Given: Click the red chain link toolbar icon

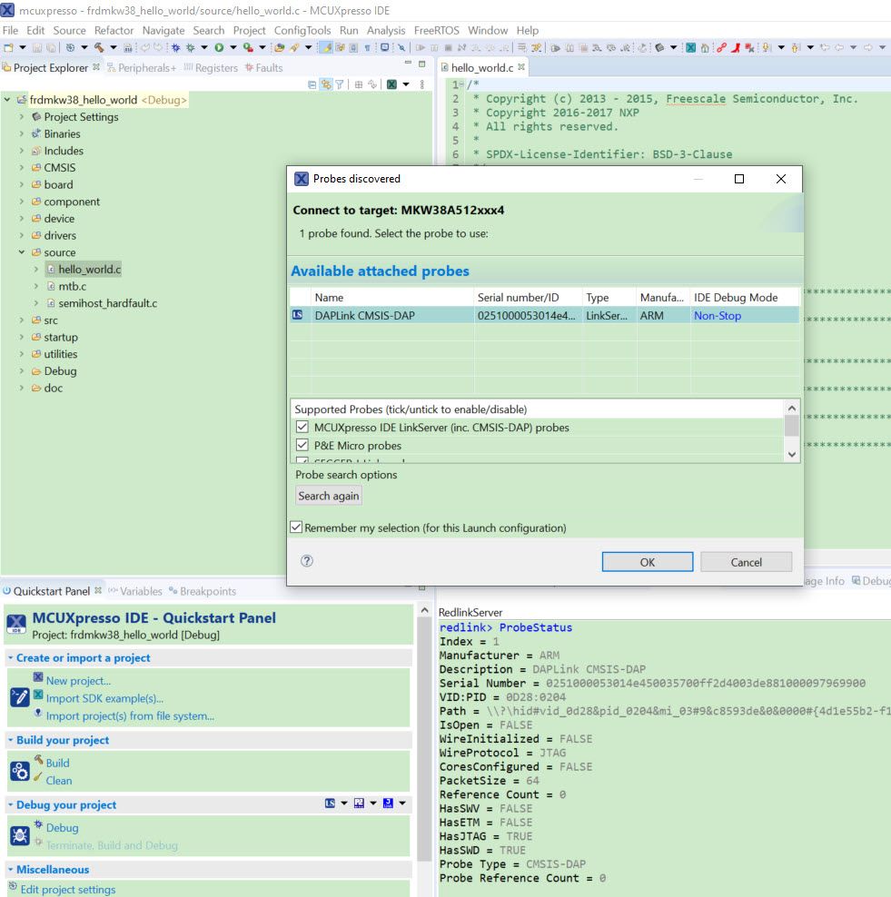Looking at the screenshot, I should [722, 47].
